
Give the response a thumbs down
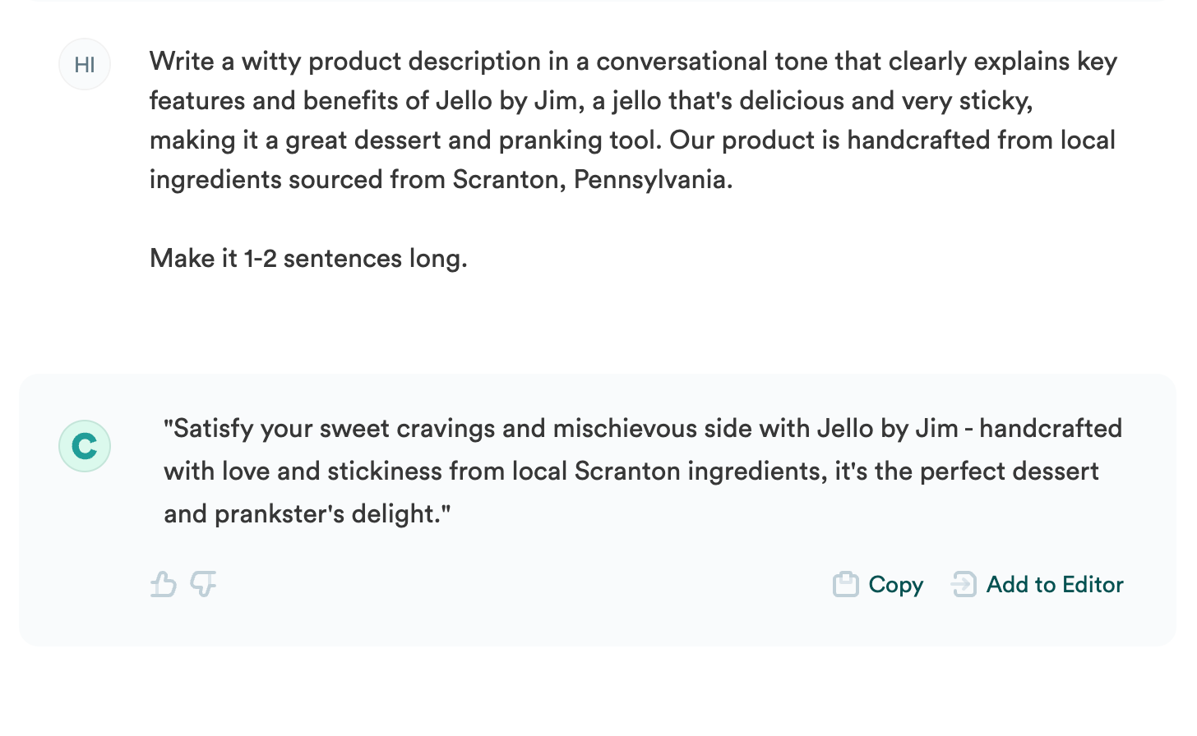[x=203, y=584]
